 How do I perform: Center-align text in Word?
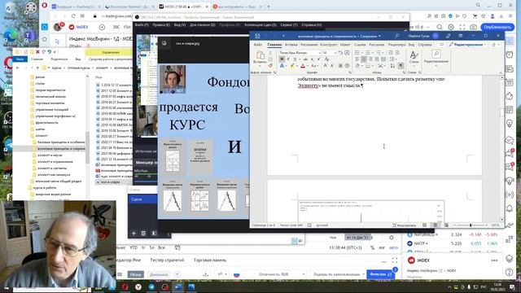click(364, 59)
